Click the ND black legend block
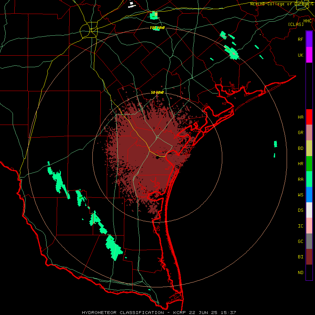315x315 pixels. coord(309,272)
